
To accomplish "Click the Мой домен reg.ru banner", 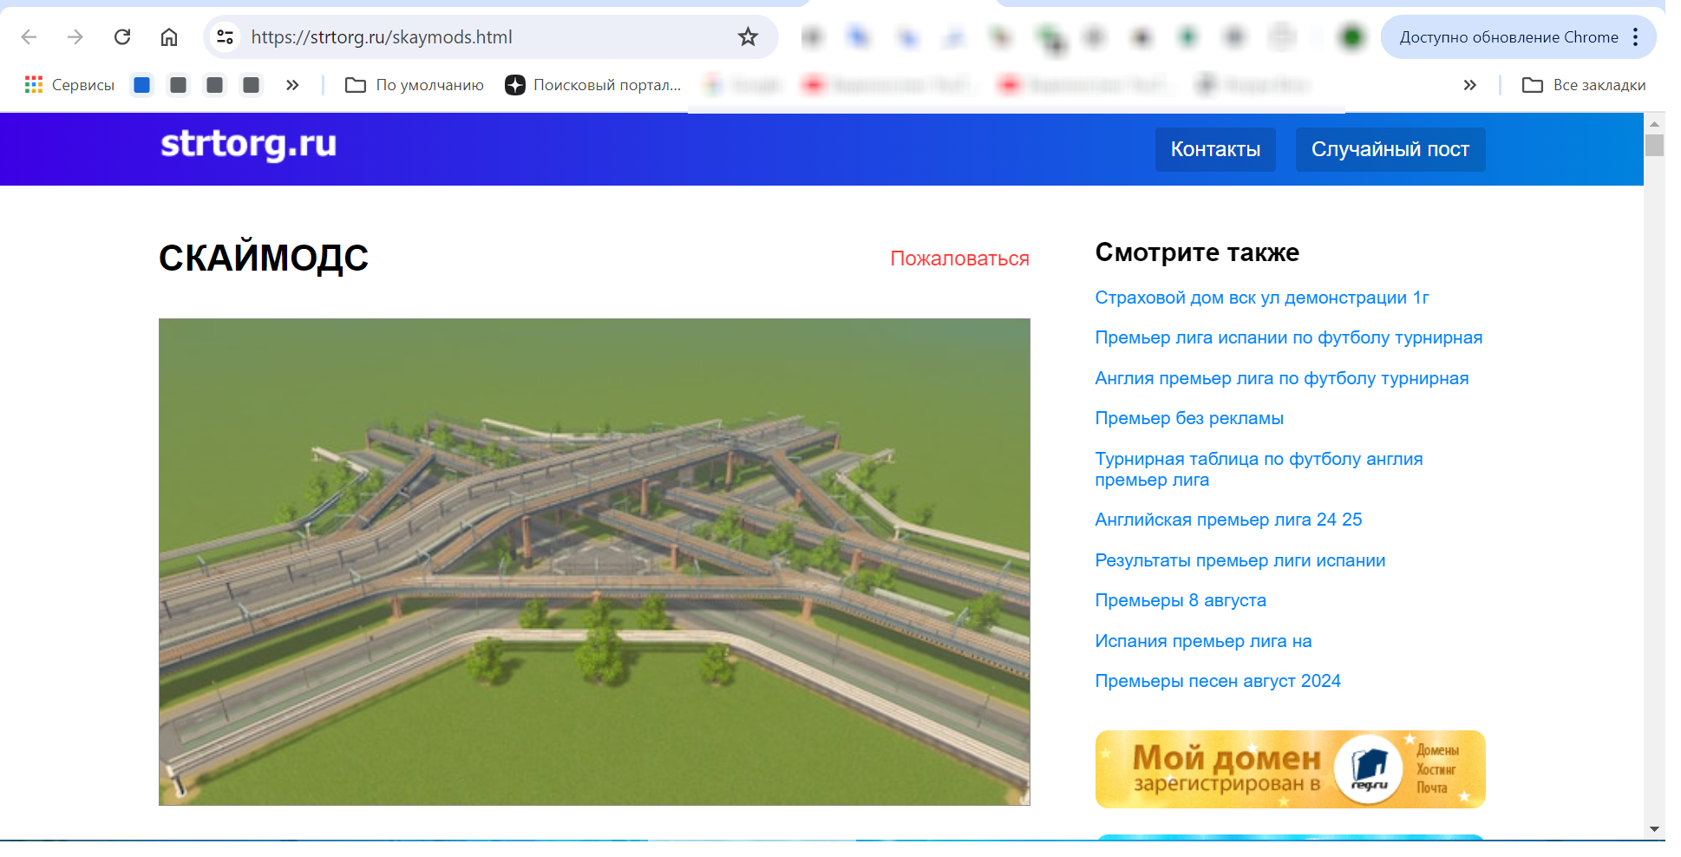I will 1290,769.
